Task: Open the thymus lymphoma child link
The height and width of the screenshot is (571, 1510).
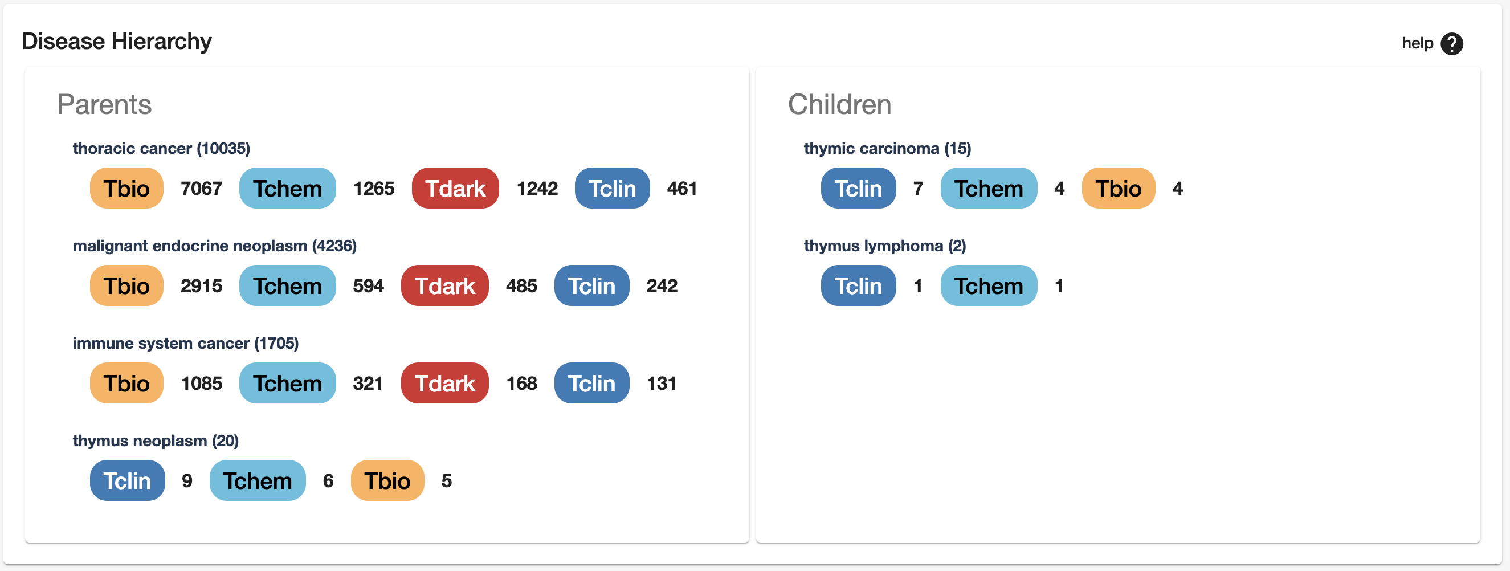Action: tap(884, 246)
